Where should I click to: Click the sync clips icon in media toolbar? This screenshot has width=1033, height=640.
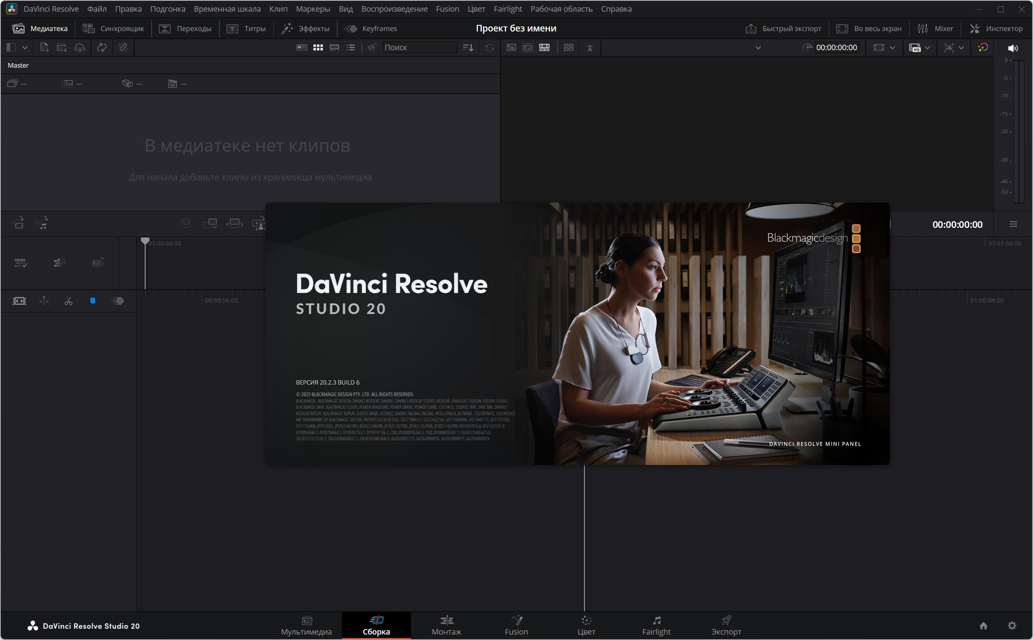[102, 47]
